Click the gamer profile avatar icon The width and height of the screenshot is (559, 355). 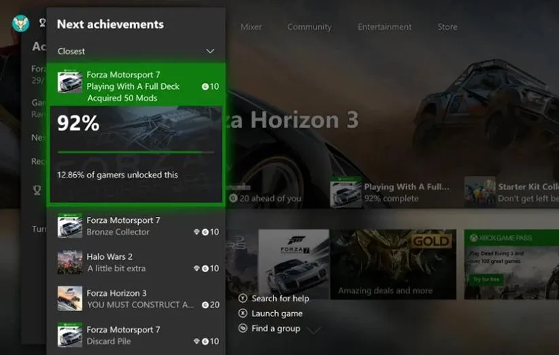point(20,24)
